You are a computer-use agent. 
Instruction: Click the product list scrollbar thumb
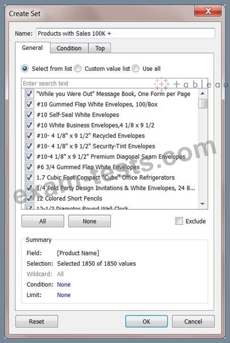click(x=203, y=103)
